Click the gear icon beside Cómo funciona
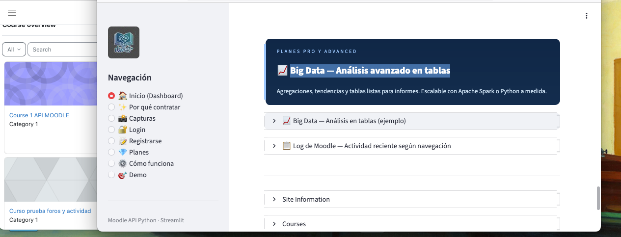This screenshot has height=237, width=621. click(x=123, y=163)
